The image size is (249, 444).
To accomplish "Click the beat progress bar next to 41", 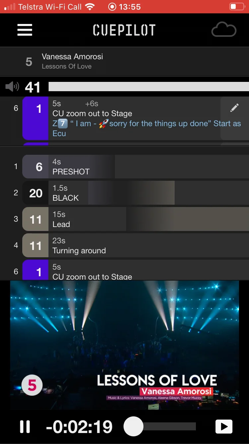I will 149,87.
